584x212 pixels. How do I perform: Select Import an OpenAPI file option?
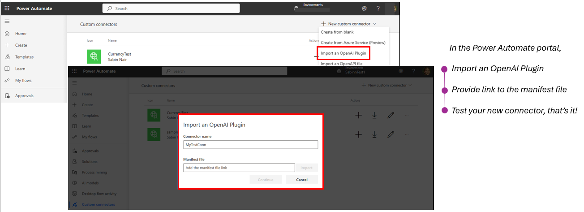point(342,64)
